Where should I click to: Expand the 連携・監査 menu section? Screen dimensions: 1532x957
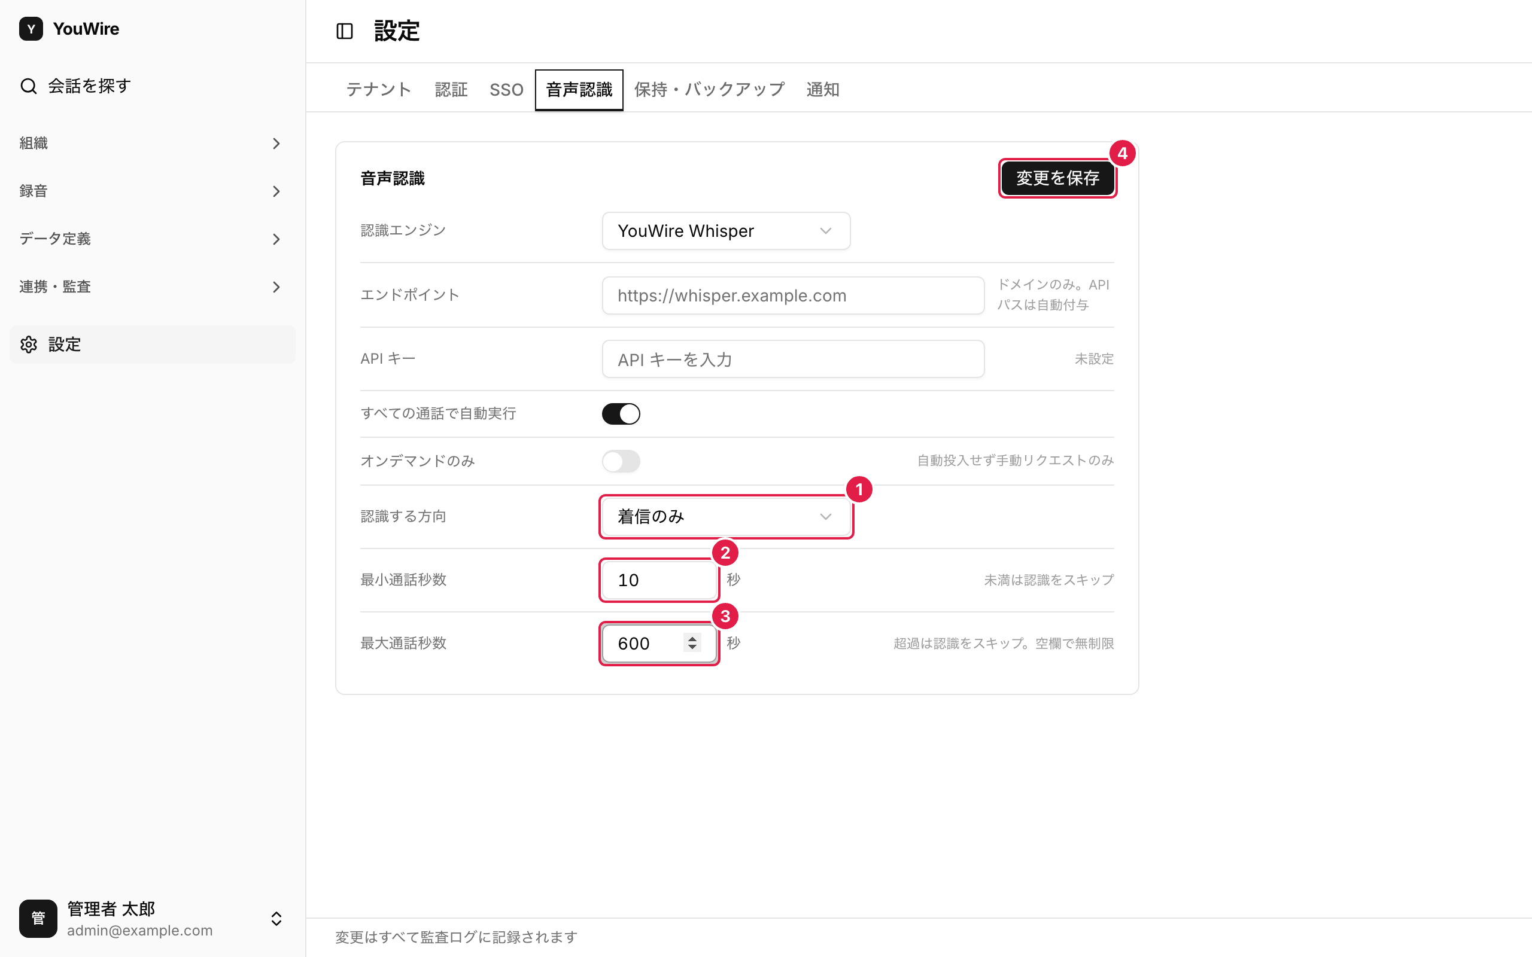coord(151,287)
